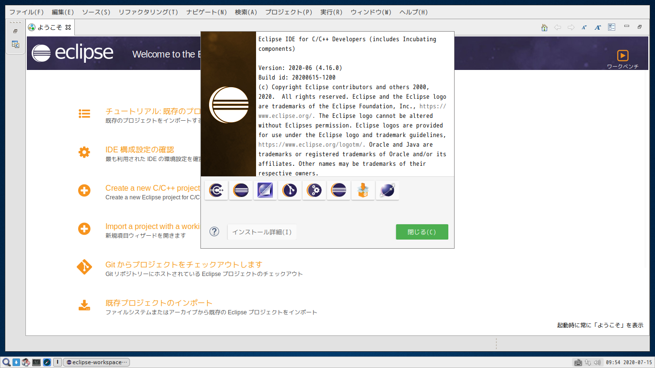Click the インストール詳細(I) button
This screenshot has height=368, width=655.
pos(262,232)
